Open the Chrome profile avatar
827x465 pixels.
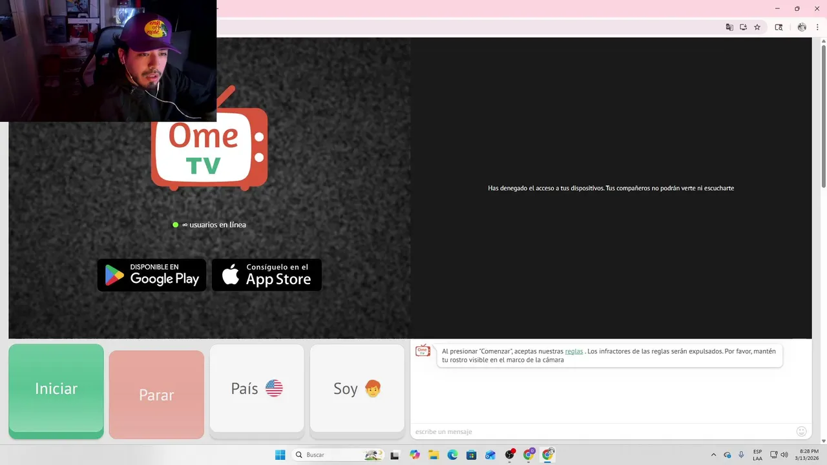(802, 27)
